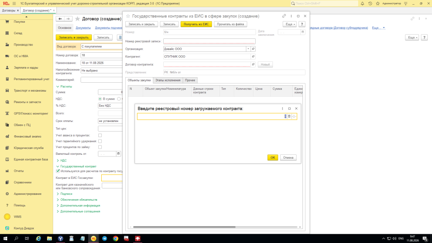This screenshot has width=432, height=243.
Task: Open Зарплата и кадры section
Action: click(26, 67)
